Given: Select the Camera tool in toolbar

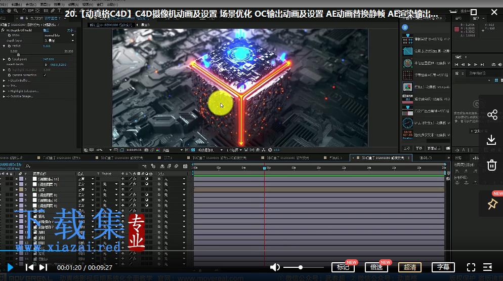Looking at the screenshot, I should 30,11.
